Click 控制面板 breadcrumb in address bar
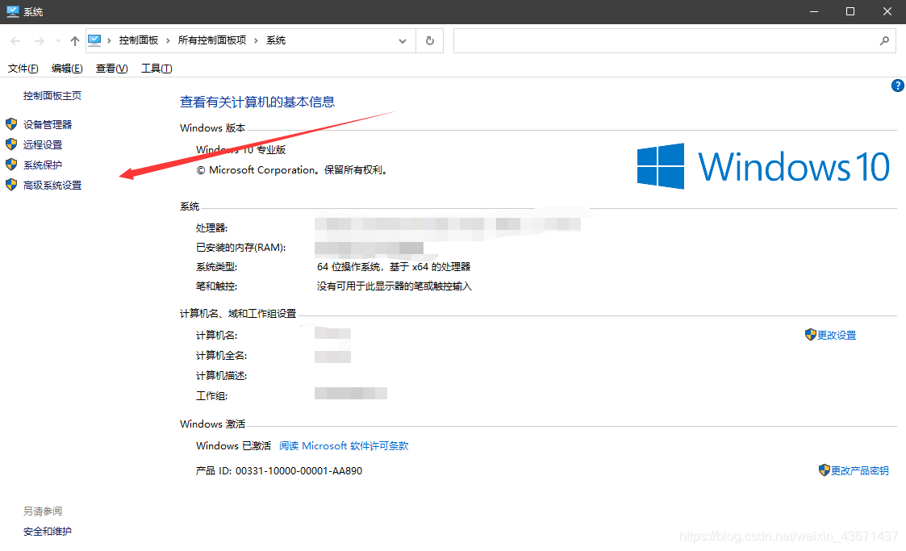The width and height of the screenshot is (906, 551). click(x=139, y=40)
